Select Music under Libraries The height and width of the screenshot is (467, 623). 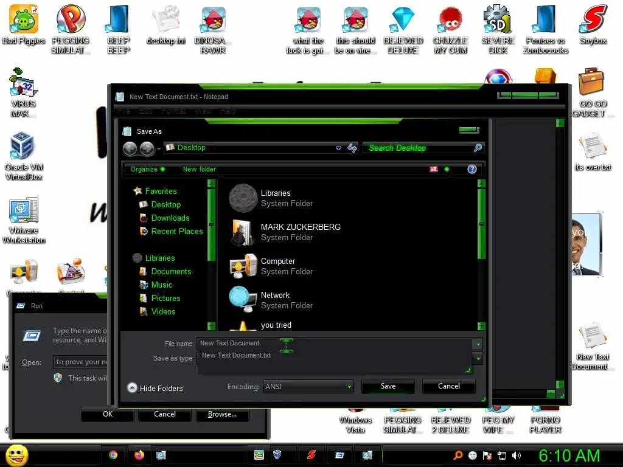tap(156, 285)
